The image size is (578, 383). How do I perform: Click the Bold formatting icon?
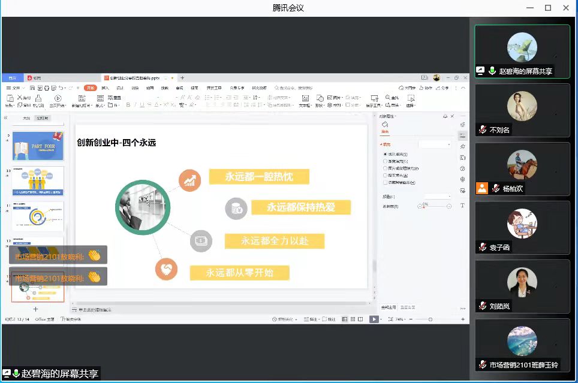coord(128,105)
